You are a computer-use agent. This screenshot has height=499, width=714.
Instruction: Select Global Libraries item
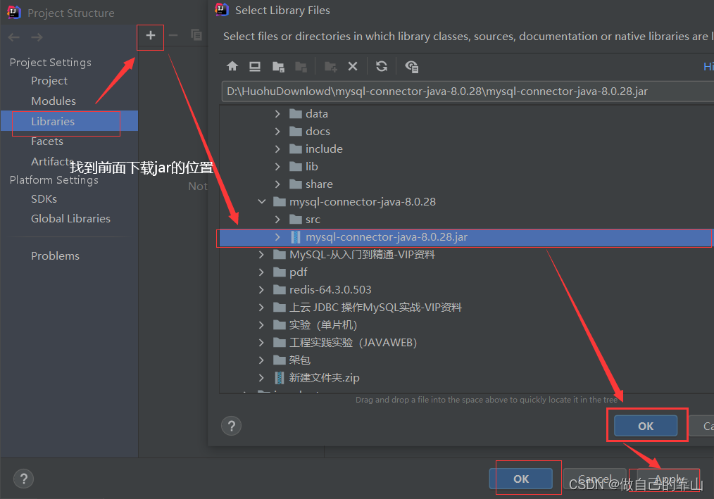(x=70, y=219)
